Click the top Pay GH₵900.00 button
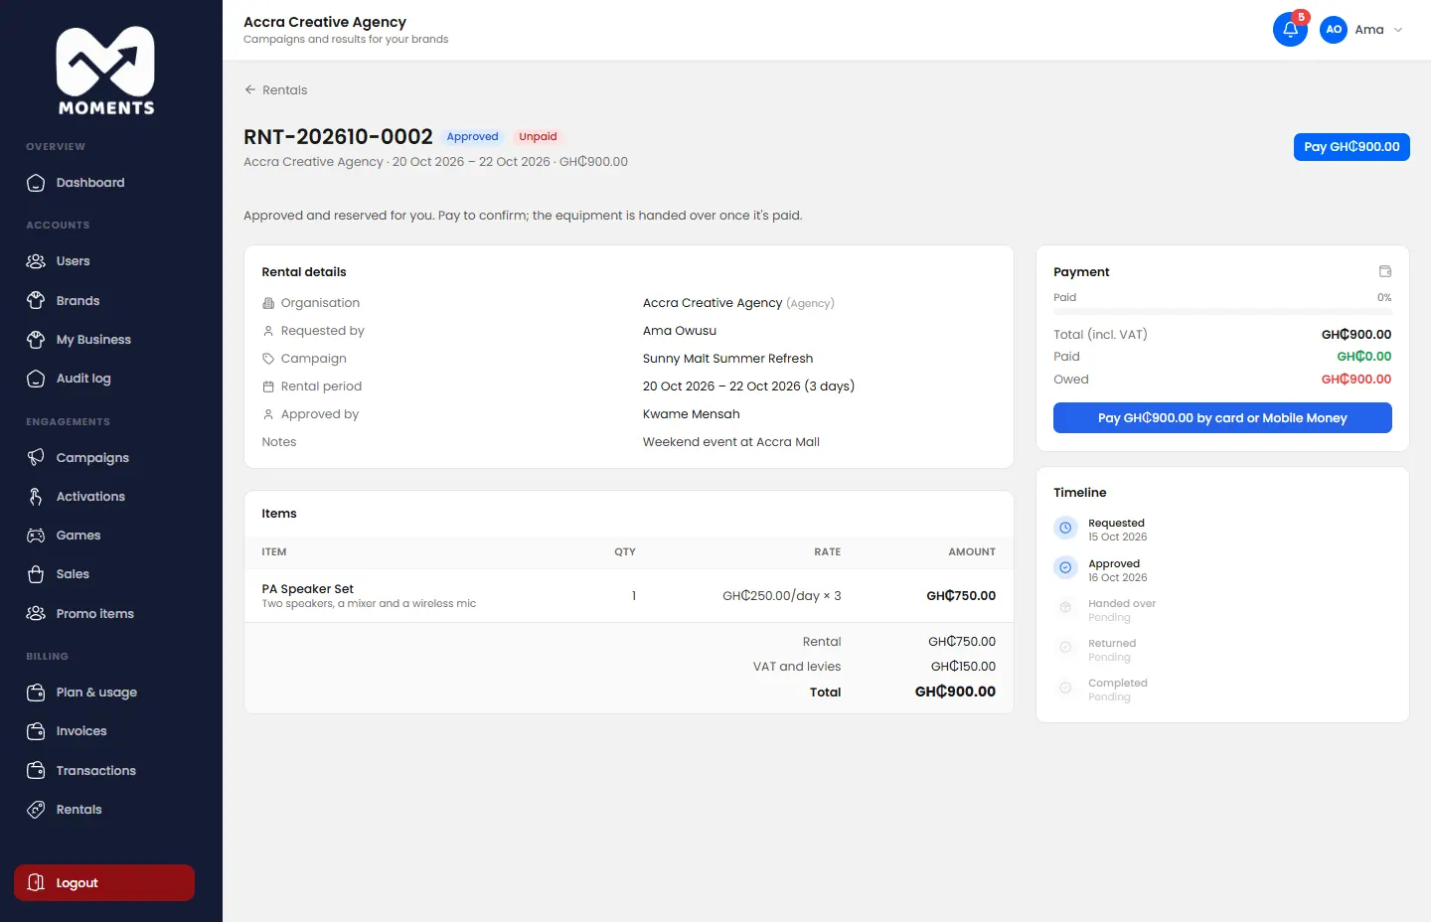Screen dimensions: 1431x922 point(1351,147)
